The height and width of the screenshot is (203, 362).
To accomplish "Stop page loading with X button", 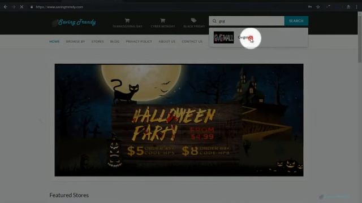I will 21,7.
